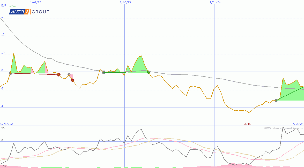
Task: Click the lower red marker below the small pink triangle
Action: coord(72,80)
